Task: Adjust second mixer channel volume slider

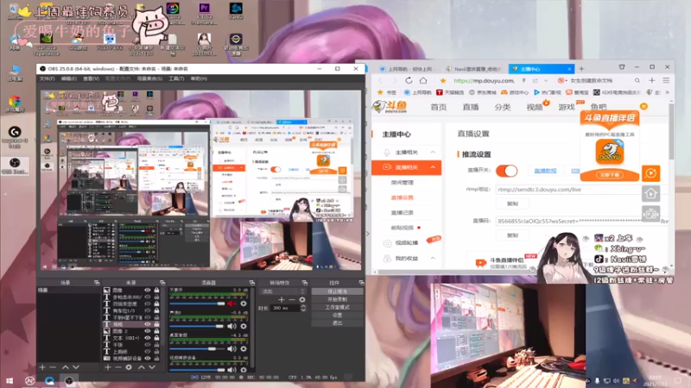Action: (197, 326)
